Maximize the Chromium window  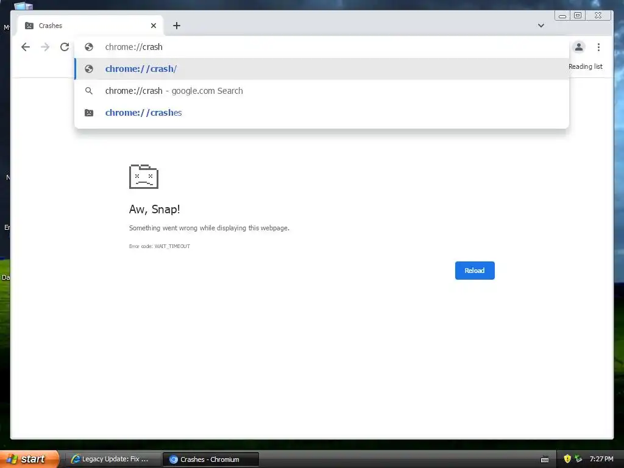point(578,15)
